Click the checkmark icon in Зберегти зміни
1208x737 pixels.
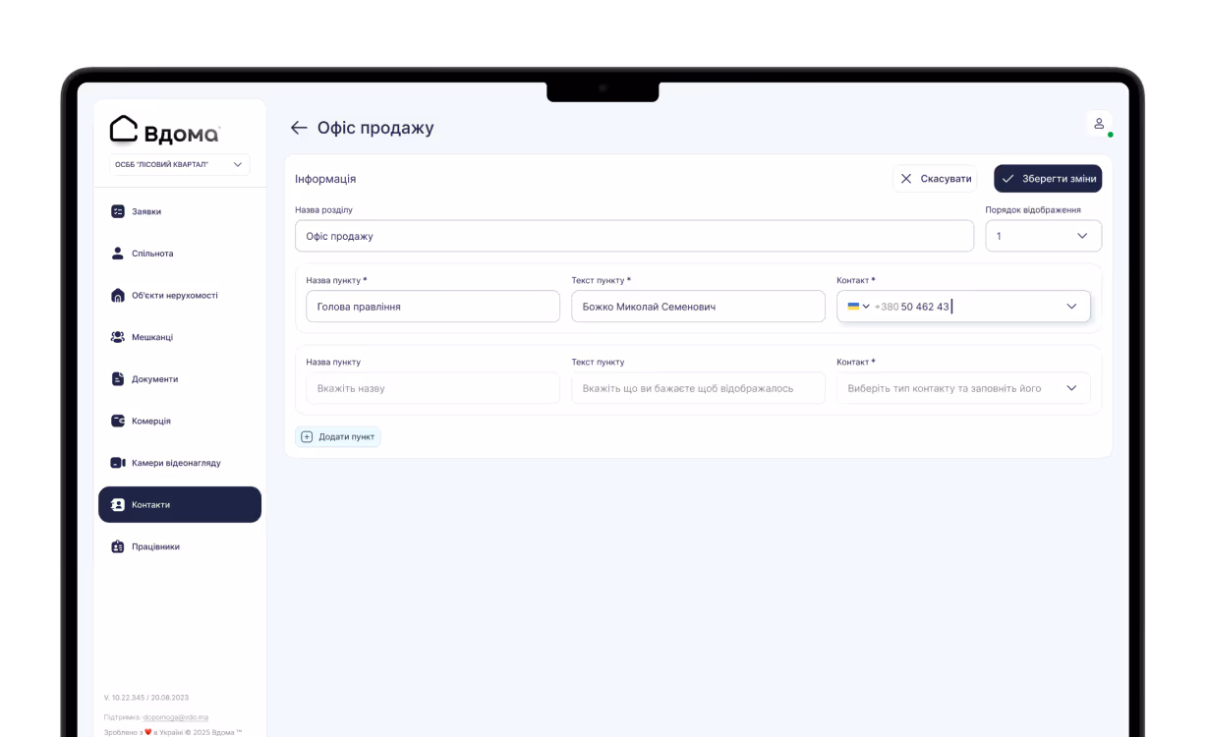click(1007, 179)
